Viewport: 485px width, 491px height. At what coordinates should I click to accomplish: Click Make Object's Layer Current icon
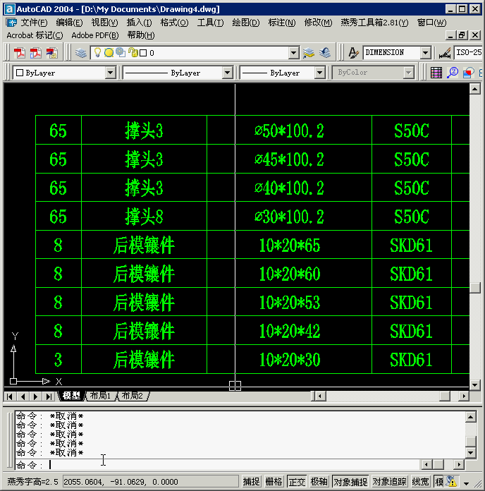[x=309, y=53]
